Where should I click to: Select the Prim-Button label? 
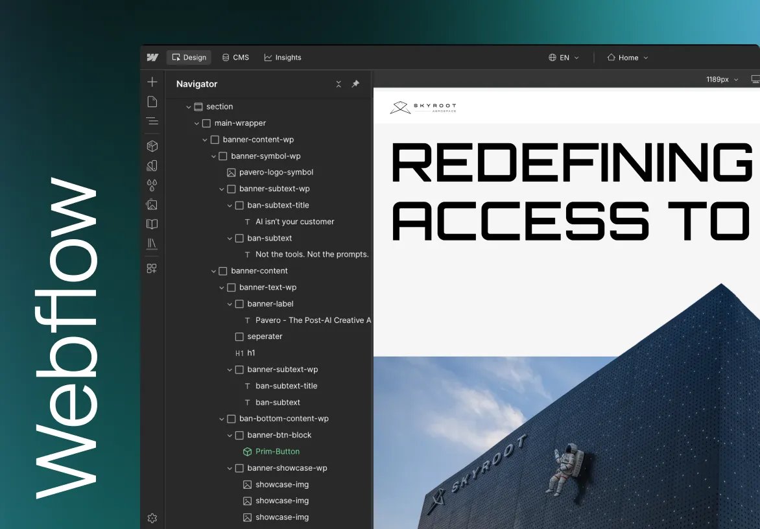click(x=278, y=451)
